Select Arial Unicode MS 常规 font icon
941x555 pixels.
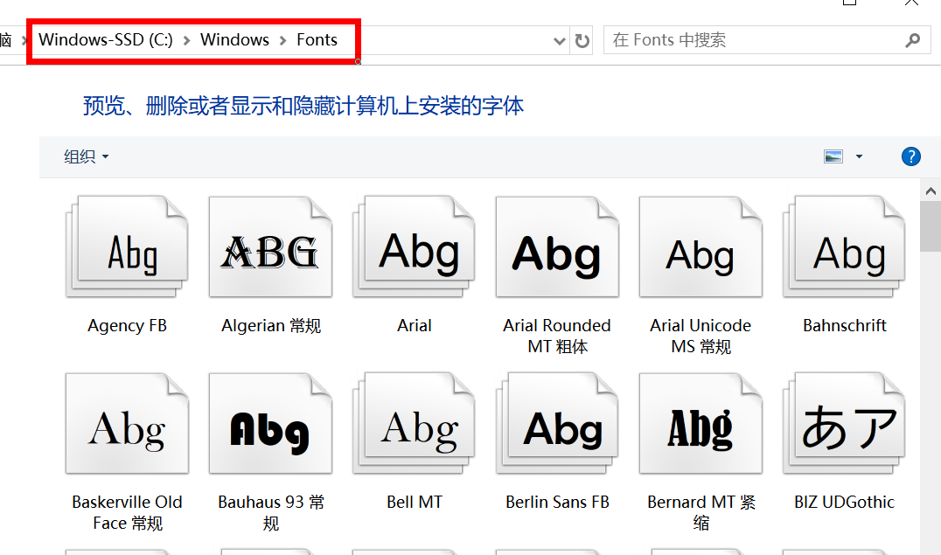click(701, 246)
